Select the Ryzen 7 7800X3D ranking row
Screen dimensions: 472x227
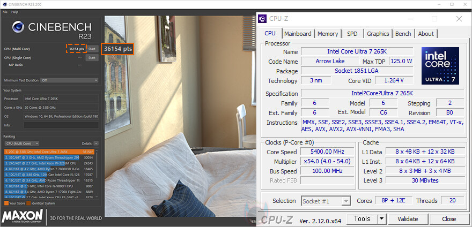pos(49,169)
